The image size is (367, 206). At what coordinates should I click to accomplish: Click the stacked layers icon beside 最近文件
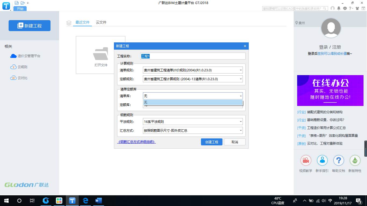(69, 23)
